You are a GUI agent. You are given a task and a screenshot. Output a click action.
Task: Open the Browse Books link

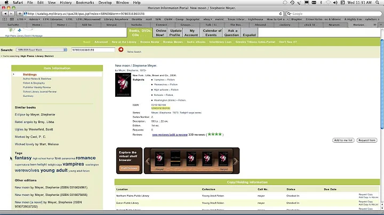pos(150,42)
